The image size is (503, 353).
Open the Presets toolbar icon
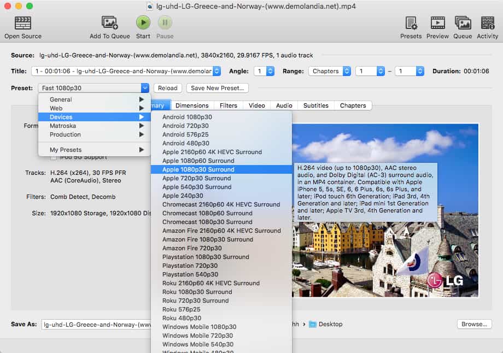click(411, 23)
